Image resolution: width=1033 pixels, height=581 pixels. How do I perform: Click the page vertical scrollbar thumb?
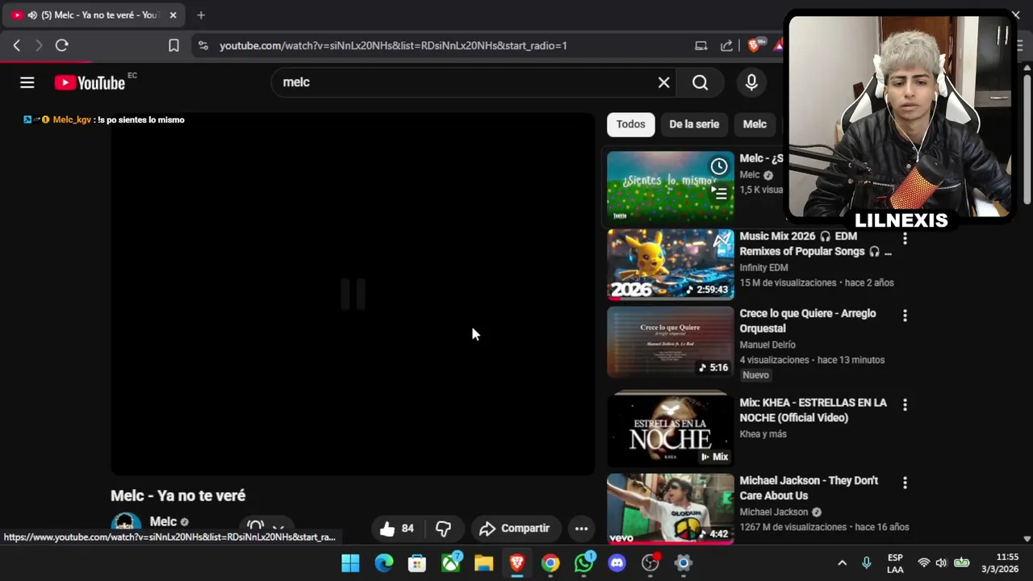coord(1027,139)
